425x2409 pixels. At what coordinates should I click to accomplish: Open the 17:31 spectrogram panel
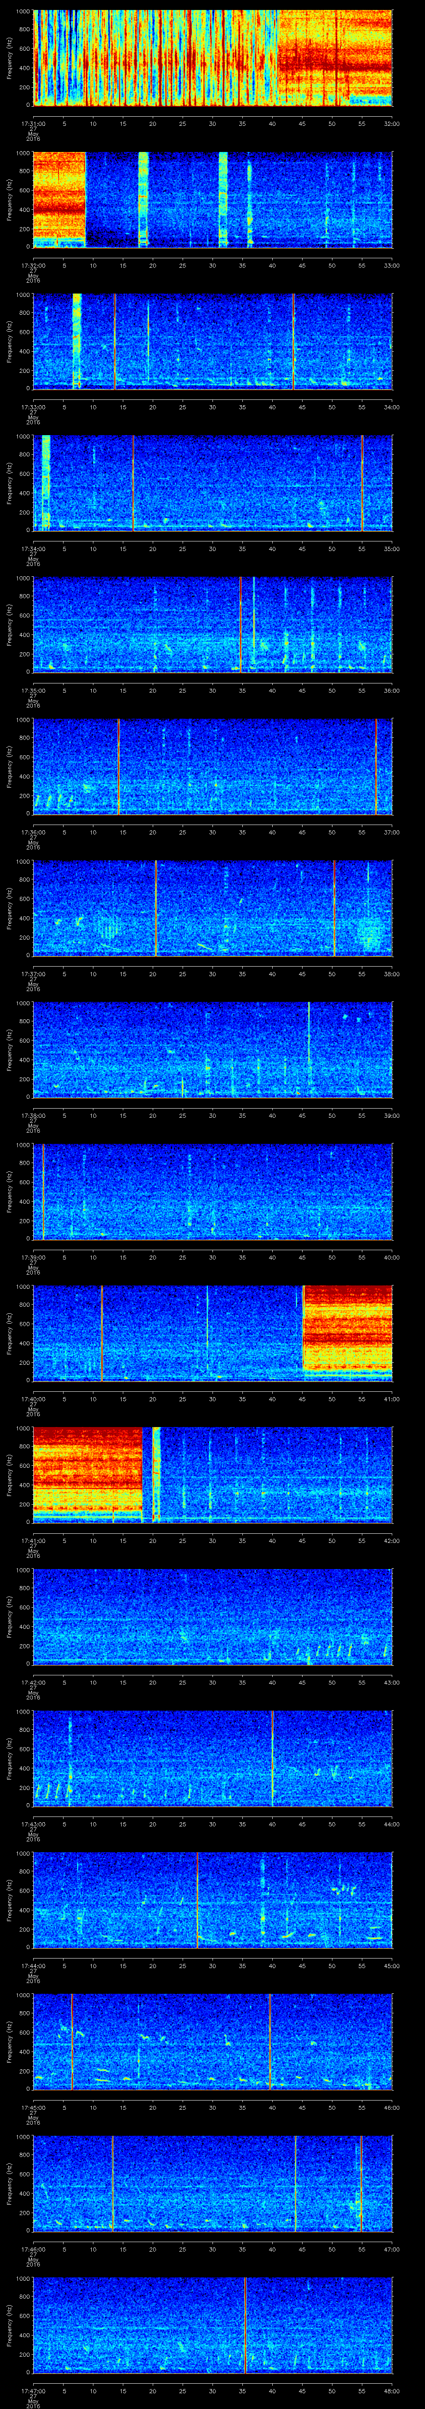click(x=212, y=58)
